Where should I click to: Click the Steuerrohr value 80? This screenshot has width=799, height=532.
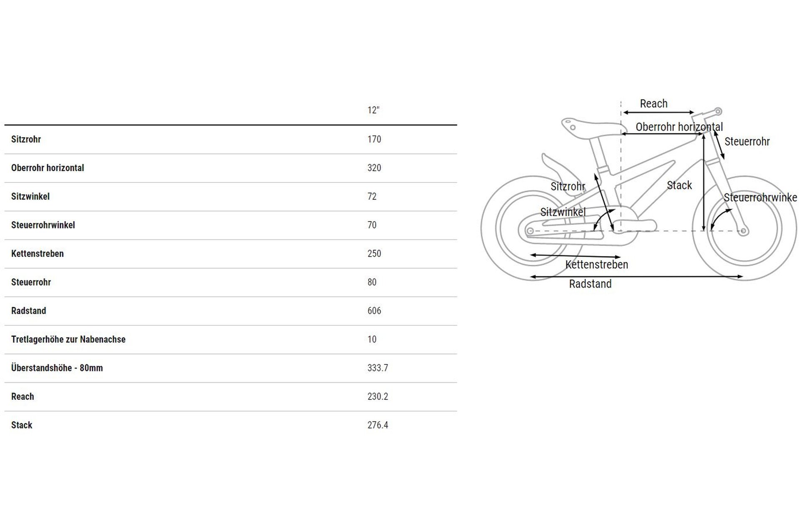pos(372,282)
